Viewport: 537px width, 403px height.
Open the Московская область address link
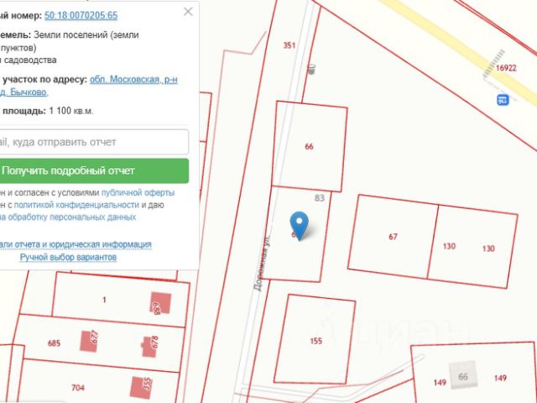click(x=133, y=80)
